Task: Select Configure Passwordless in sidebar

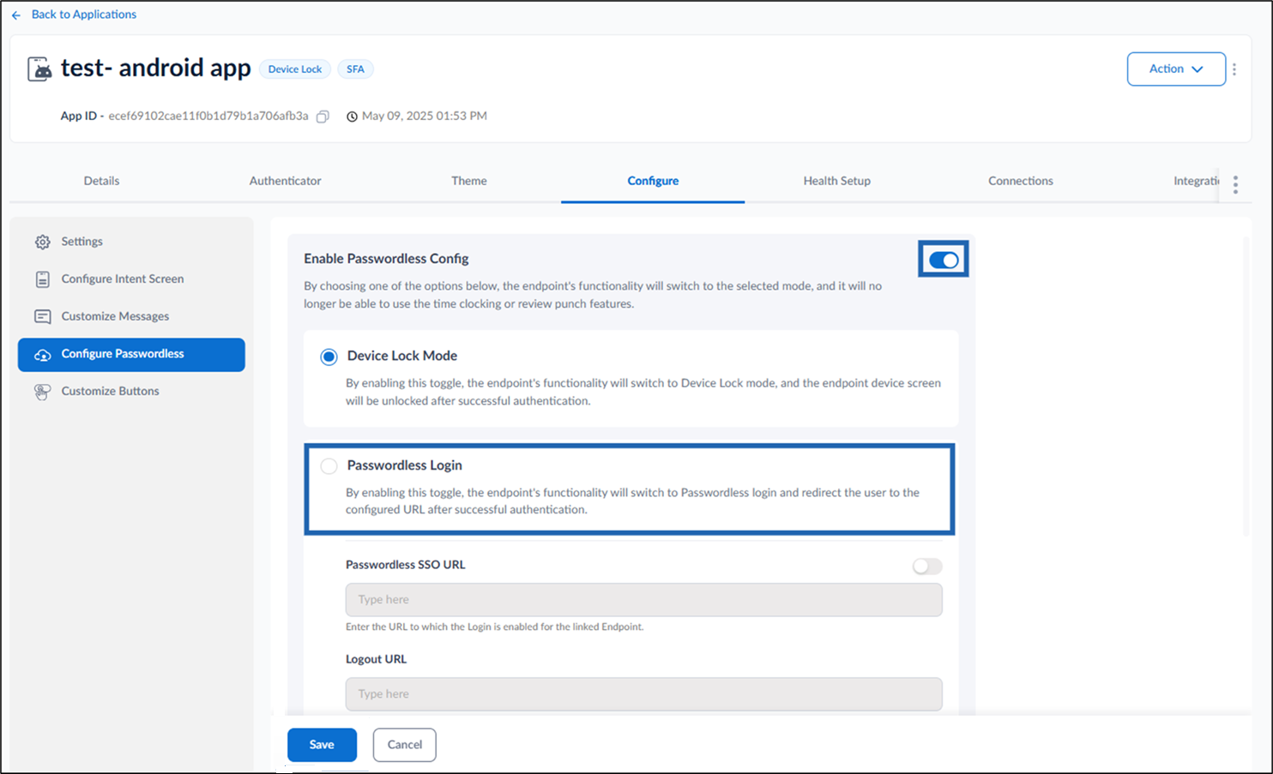Action: 131,354
